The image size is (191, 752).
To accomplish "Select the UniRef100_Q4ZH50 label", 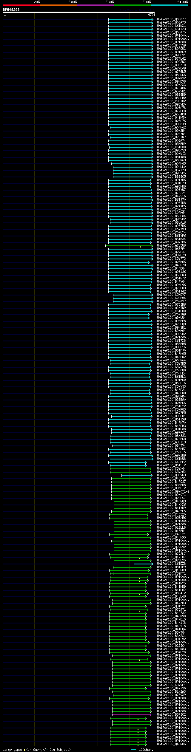I will pyautogui.click(x=171, y=118).
